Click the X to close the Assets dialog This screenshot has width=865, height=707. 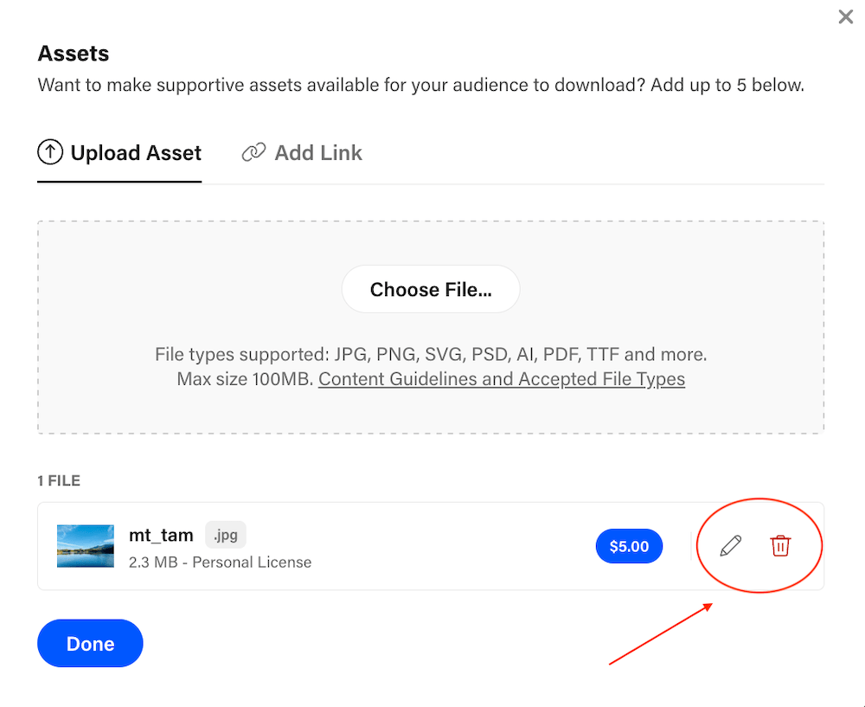[x=845, y=16]
